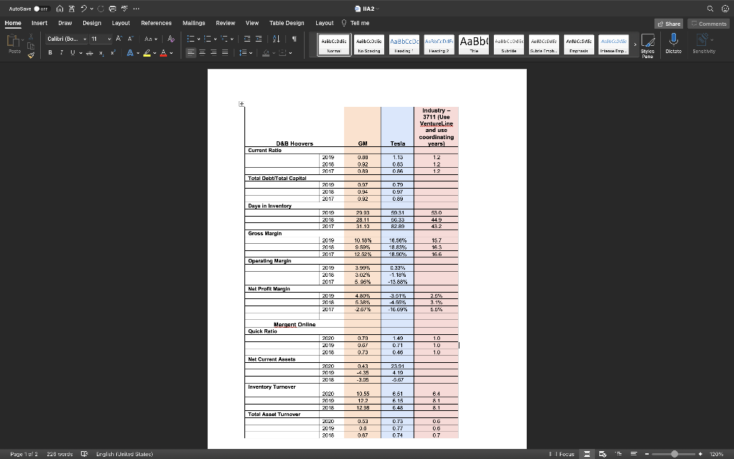Open the References tab
The width and height of the screenshot is (734, 459).
tap(156, 23)
